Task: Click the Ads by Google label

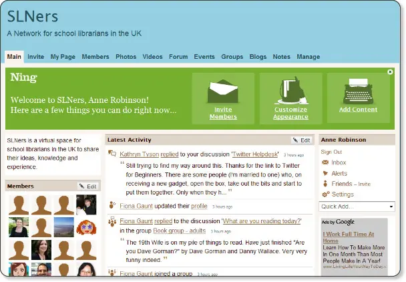Action: coord(338,222)
